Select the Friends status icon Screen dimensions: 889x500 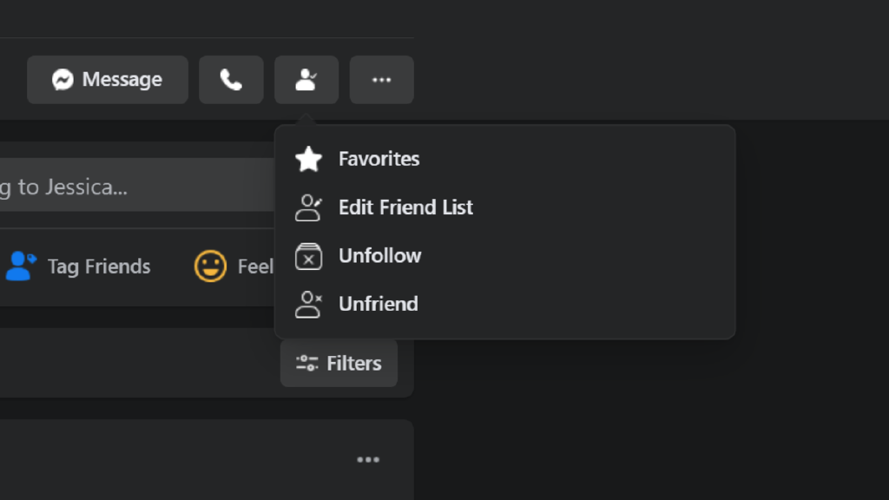coord(306,79)
